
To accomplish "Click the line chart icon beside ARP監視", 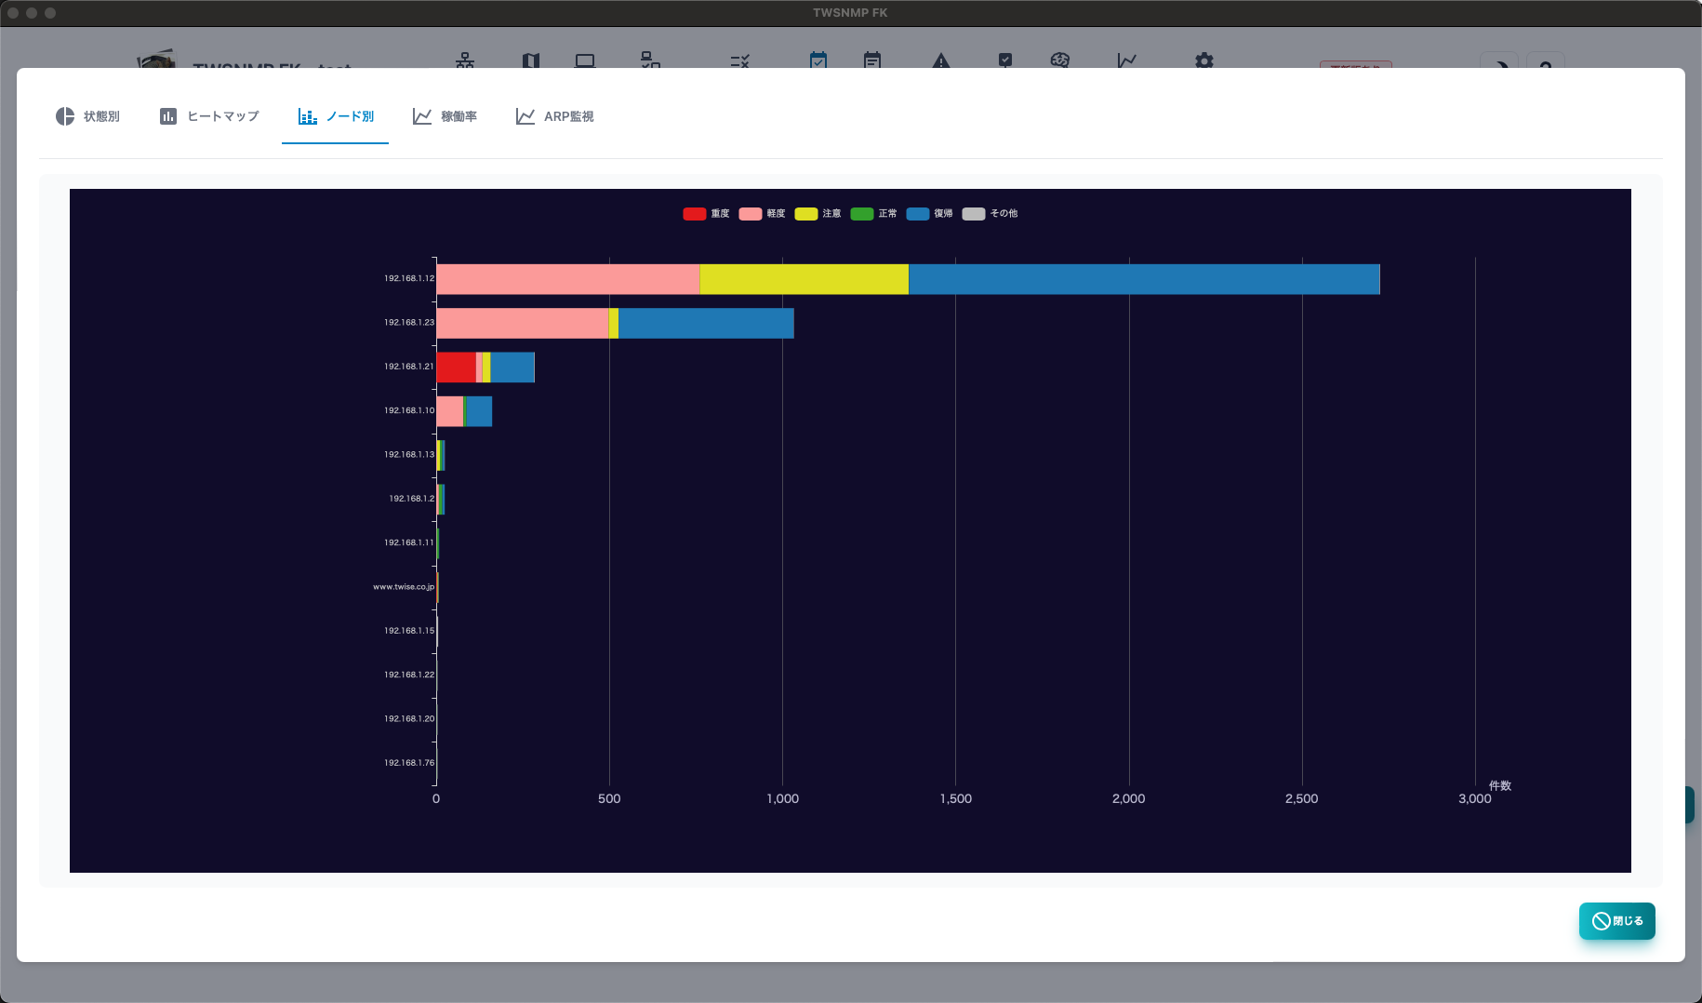I will coord(525,116).
